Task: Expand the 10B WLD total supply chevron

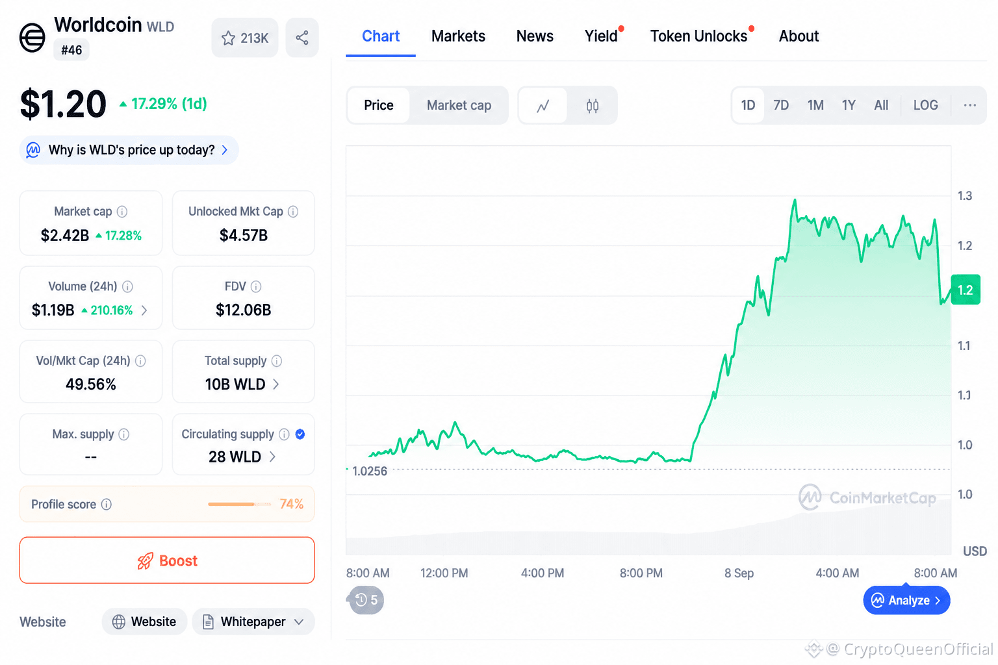Action: pyautogui.click(x=276, y=384)
